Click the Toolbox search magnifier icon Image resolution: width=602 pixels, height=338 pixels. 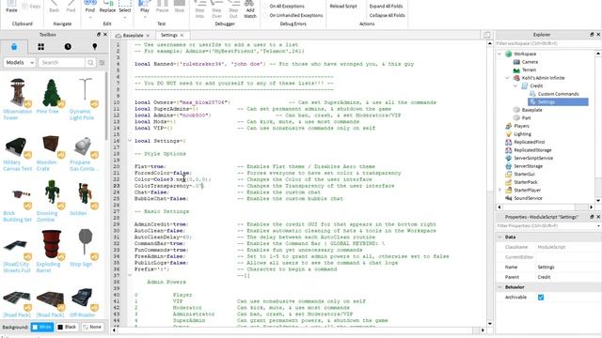(x=90, y=63)
